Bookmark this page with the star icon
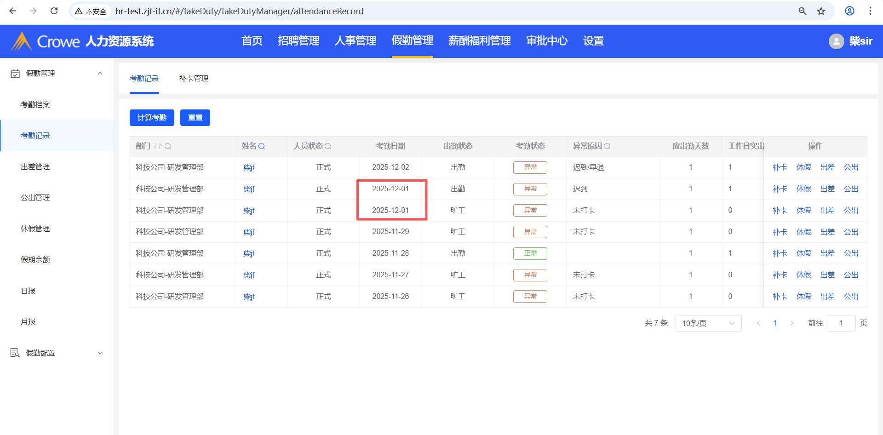This screenshot has width=883, height=435. 821,11
